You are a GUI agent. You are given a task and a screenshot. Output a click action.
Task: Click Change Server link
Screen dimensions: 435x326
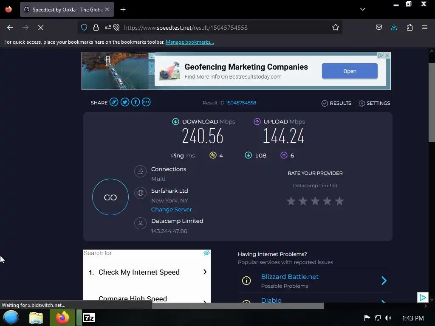click(172, 210)
